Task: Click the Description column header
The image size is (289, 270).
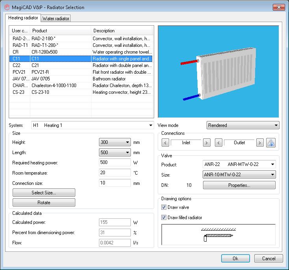Action: click(122, 31)
